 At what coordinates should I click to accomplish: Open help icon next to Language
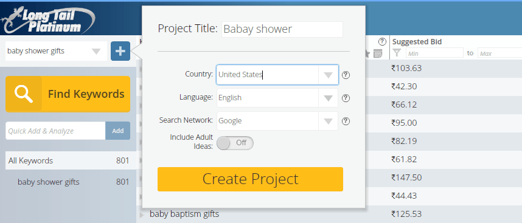pos(346,98)
